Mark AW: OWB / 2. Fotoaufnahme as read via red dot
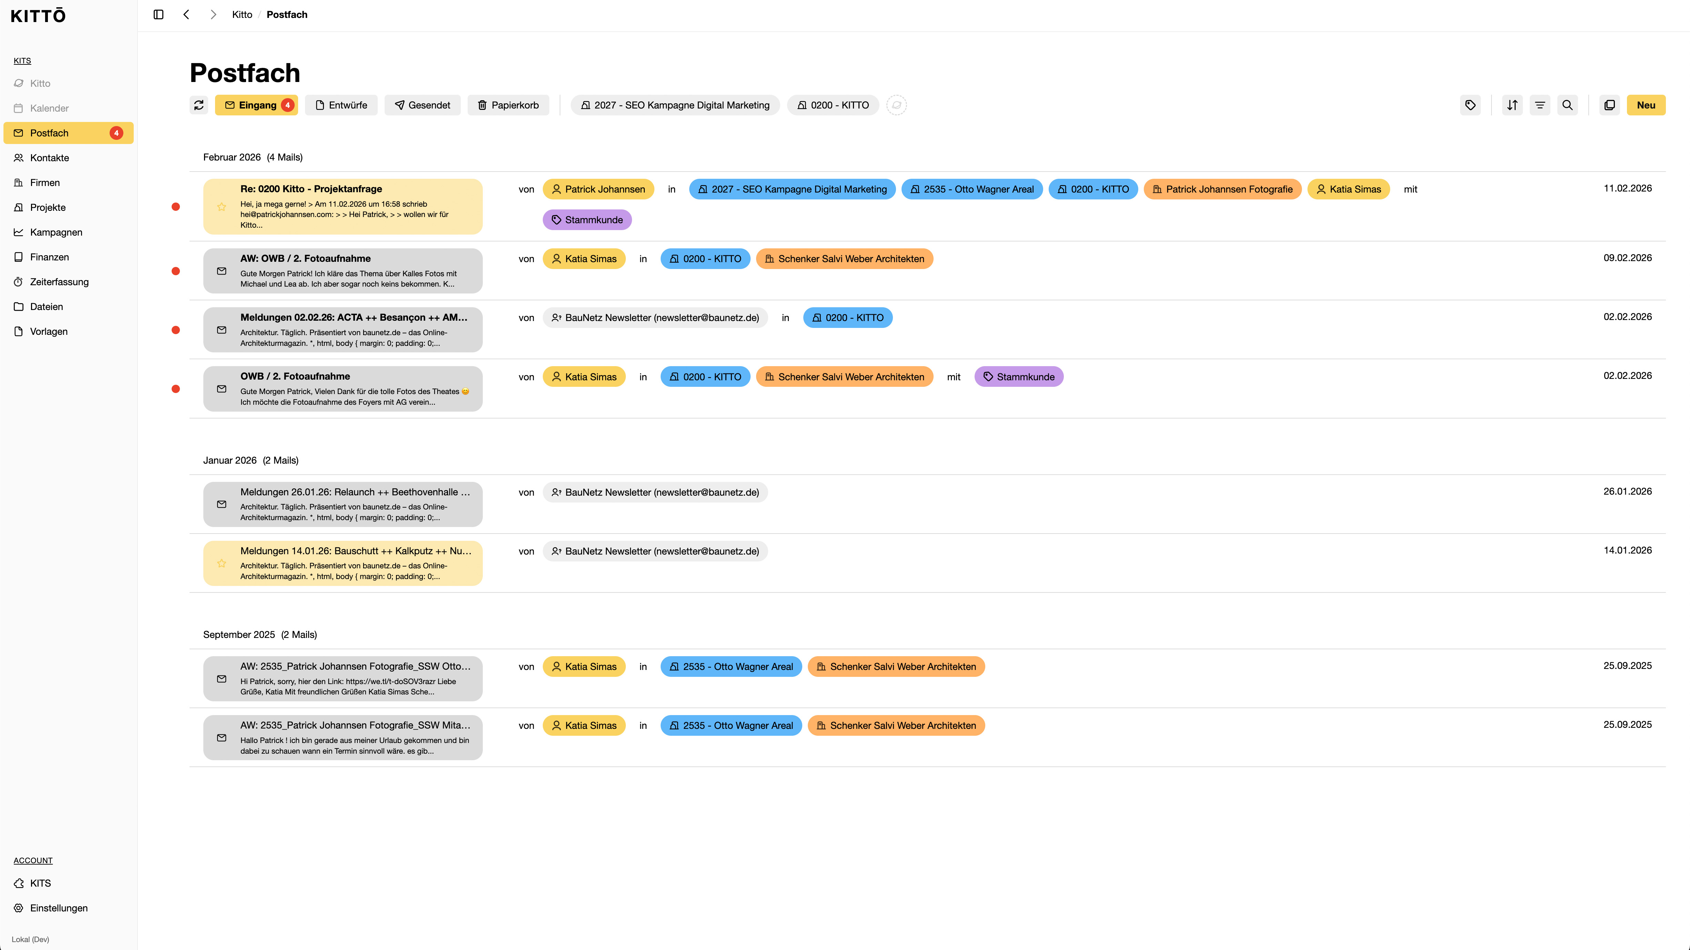The image size is (1690, 950). [x=176, y=270]
